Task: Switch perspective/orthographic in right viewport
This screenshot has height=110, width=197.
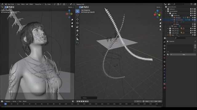Action: click(x=160, y=30)
